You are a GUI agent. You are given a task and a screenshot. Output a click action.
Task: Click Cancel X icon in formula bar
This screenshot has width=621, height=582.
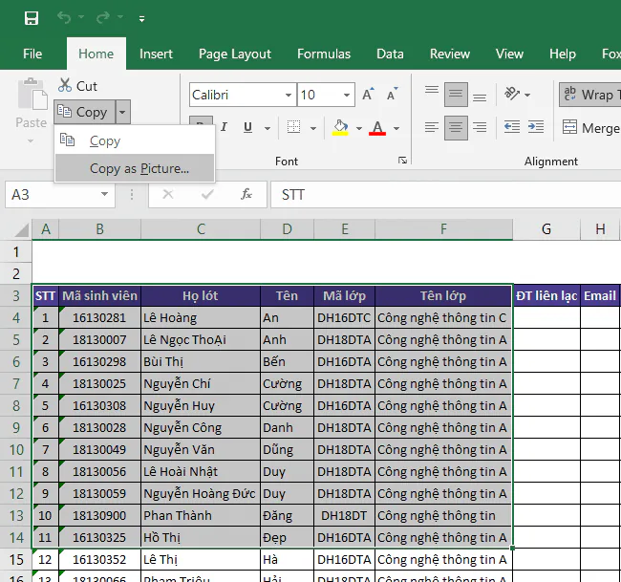click(x=168, y=194)
